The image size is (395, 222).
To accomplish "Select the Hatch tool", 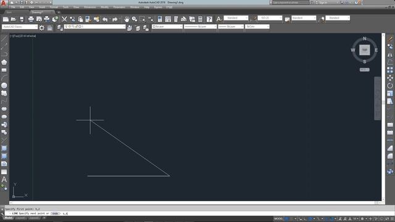I will [x=4, y=148].
